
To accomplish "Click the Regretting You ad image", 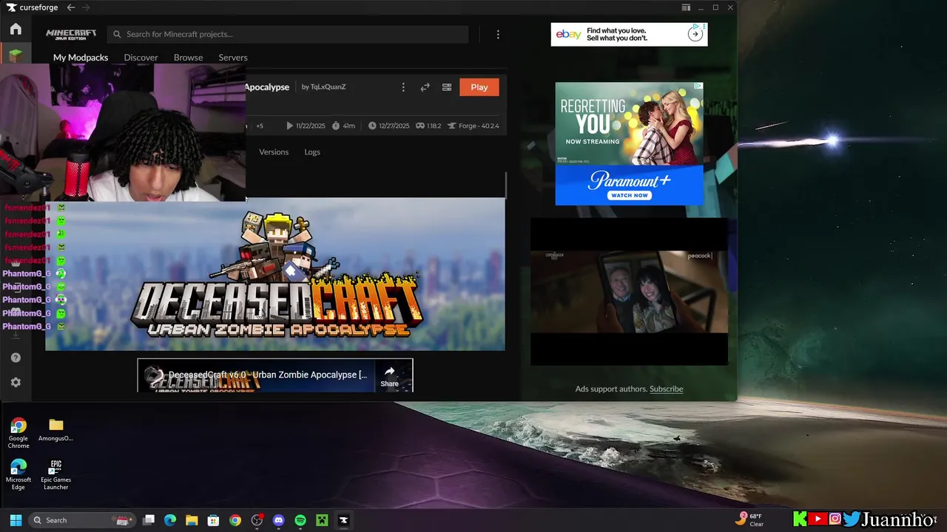I will [629, 123].
